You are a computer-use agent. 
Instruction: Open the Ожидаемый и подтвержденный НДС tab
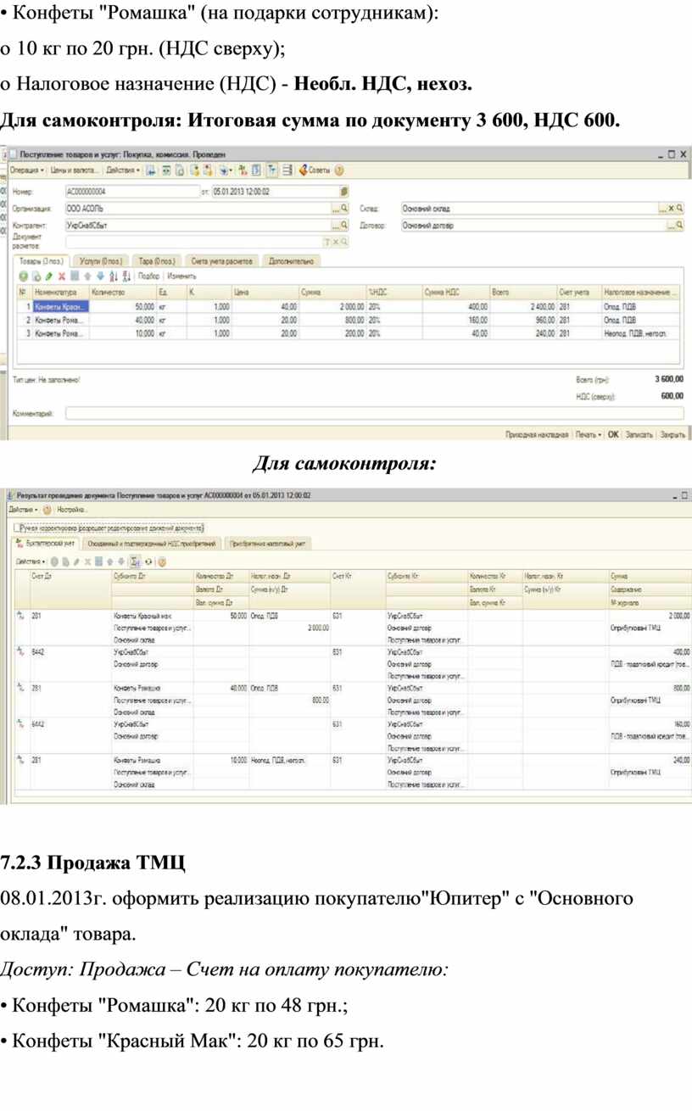pos(153,543)
